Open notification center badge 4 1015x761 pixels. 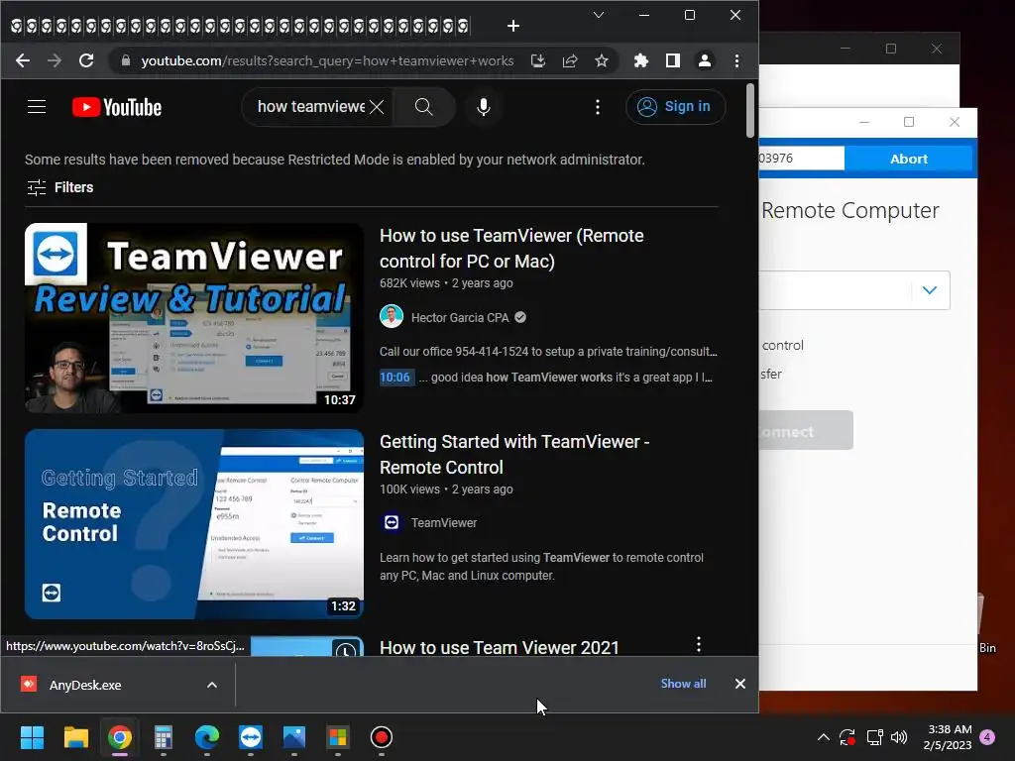pyautogui.click(x=988, y=737)
